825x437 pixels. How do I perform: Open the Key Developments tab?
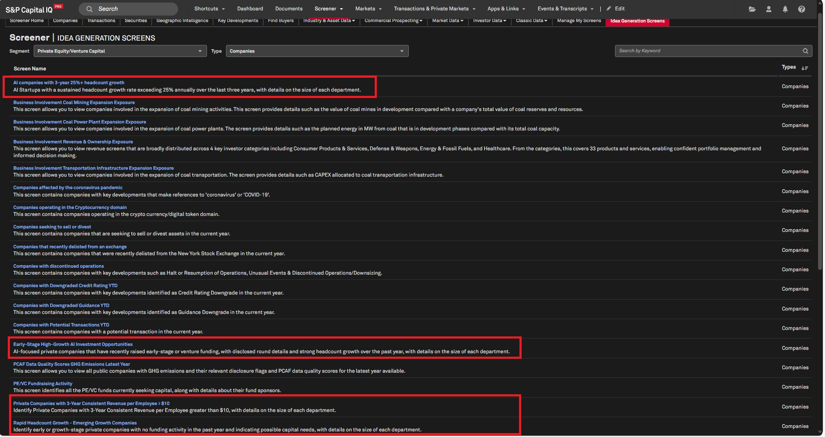pyautogui.click(x=238, y=21)
